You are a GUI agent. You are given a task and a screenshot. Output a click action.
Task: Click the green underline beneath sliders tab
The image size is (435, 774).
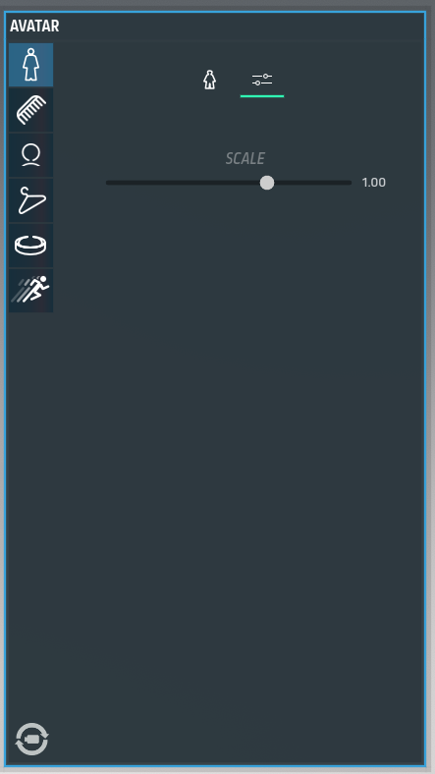[262, 96]
